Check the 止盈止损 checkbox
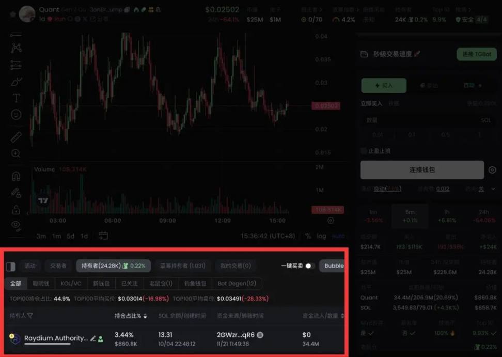The width and height of the screenshot is (502, 357). pyautogui.click(x=364, y=150)
